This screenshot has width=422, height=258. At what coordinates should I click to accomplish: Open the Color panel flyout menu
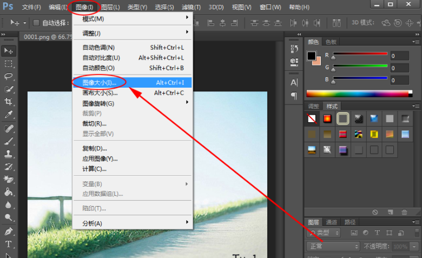coord(416,42)
